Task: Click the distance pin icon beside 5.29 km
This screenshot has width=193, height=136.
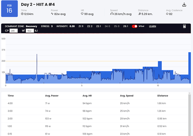Action: click(140, 14)
